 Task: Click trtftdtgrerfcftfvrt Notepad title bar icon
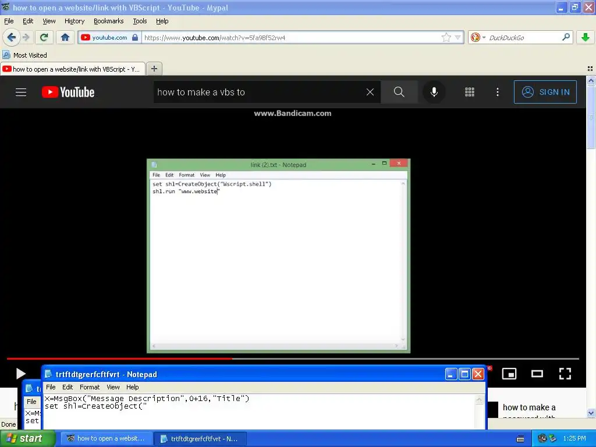(x=48, y=374)
